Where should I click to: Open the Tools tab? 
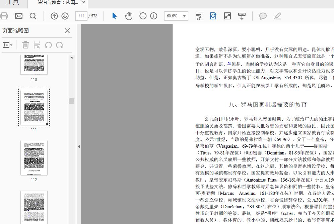(13, 3)
